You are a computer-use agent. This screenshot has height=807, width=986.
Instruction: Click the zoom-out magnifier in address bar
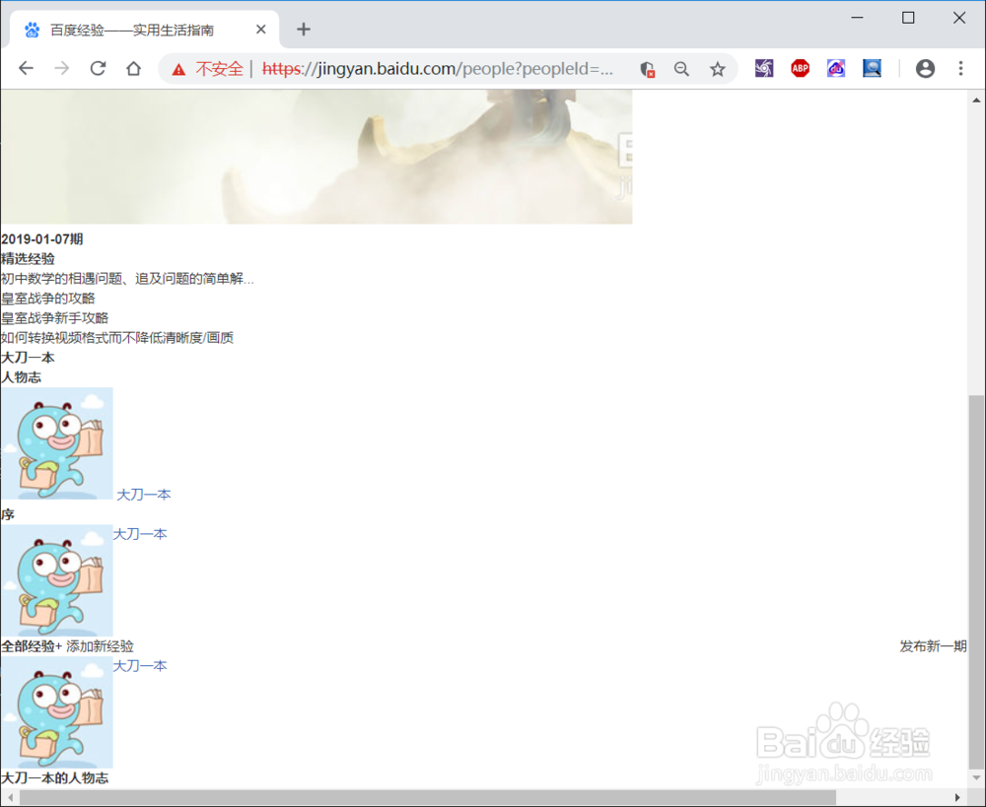click(681, 69)
